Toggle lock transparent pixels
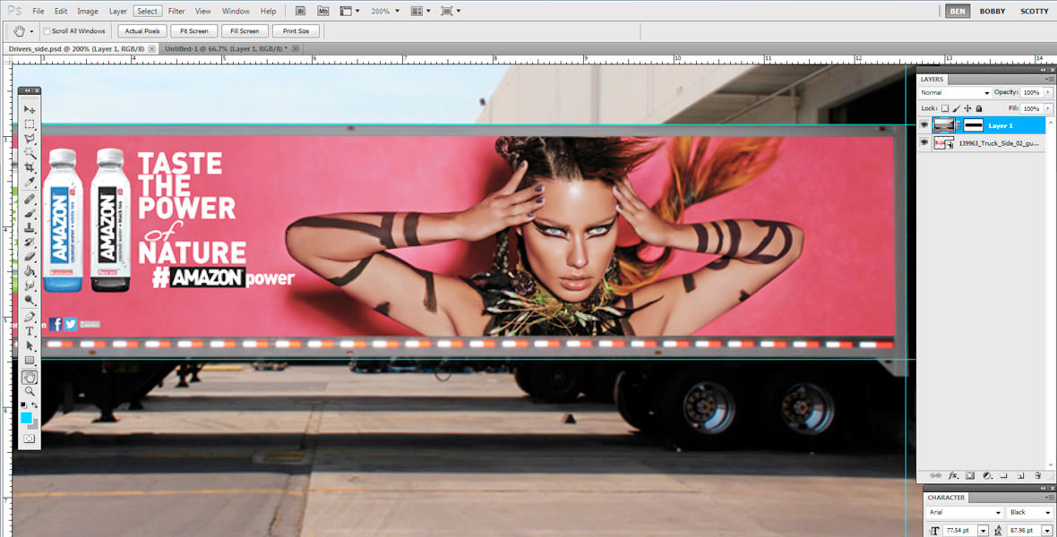Image resolution: width=1057 pixels, height=537 pixels. (x=945, y=108)
